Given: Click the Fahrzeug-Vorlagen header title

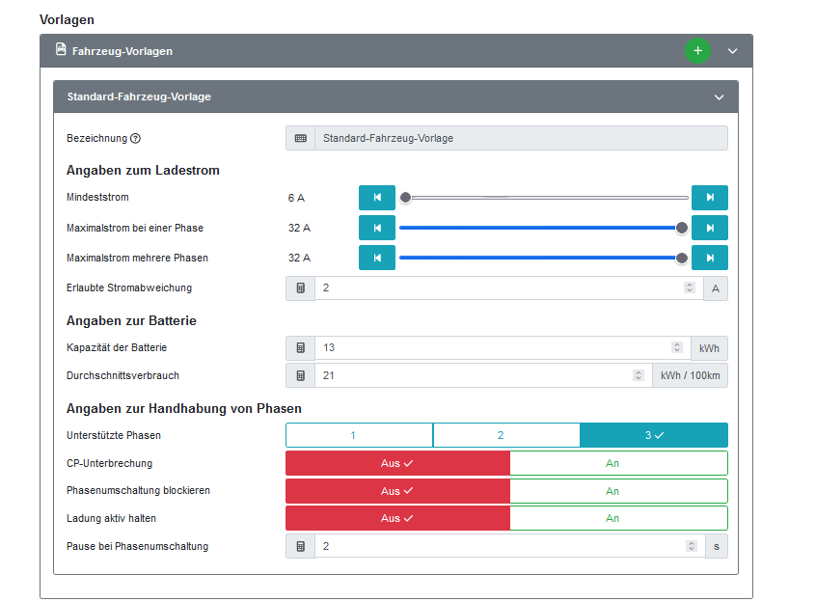Looking at the screenshot, I should pyautogui.click(x=122, y=51).
